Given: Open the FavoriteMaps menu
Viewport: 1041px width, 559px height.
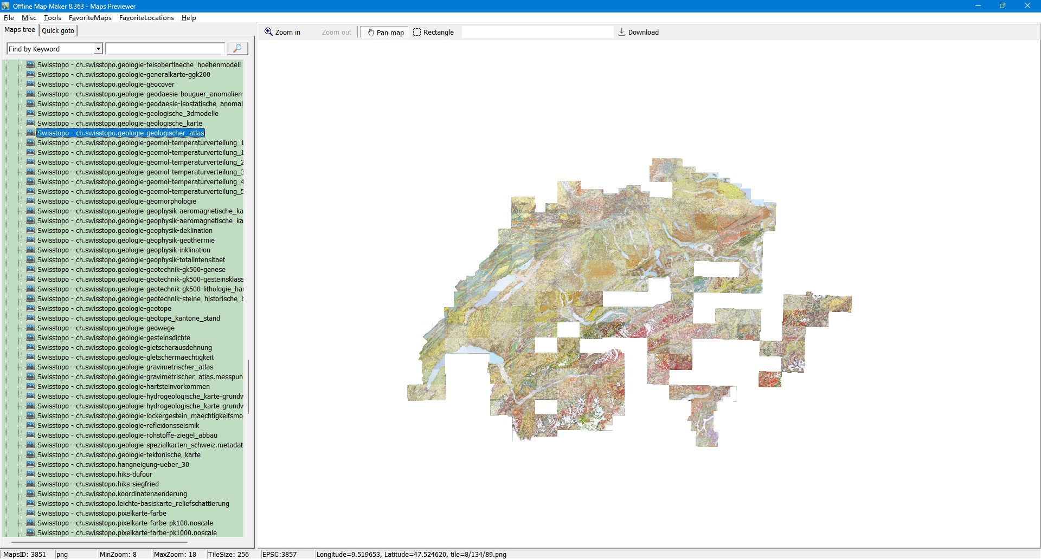Looking at the screenshot, I should (90, 18).
